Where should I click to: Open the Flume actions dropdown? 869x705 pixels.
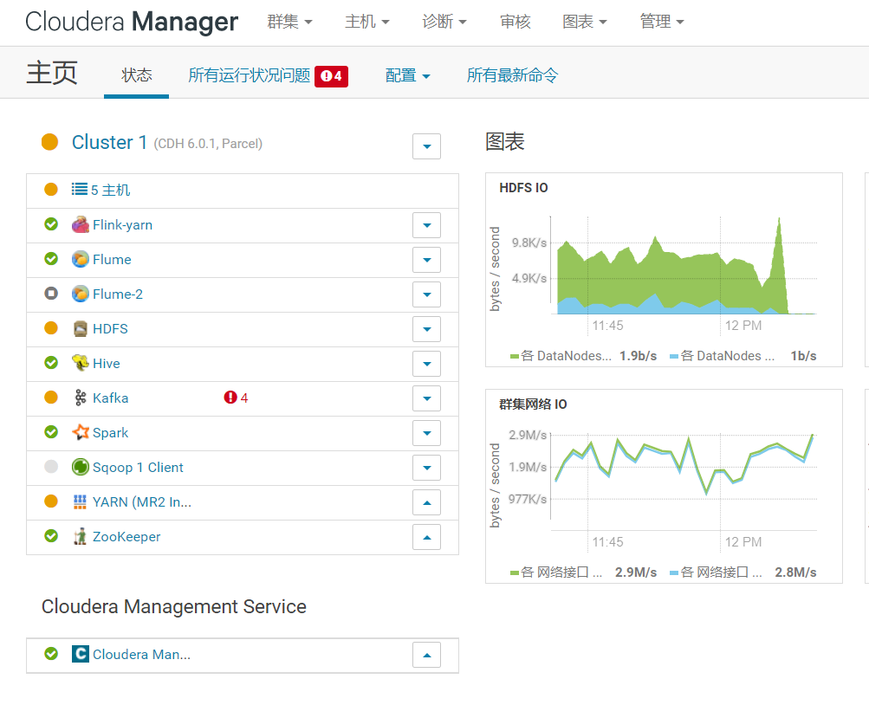(427, 260)
